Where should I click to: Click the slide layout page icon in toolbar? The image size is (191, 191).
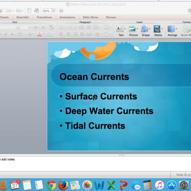point(29,11)
